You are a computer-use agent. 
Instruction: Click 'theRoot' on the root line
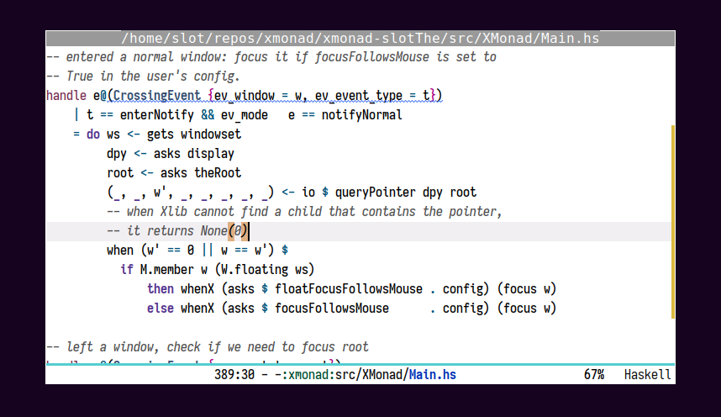pos(218,173)
